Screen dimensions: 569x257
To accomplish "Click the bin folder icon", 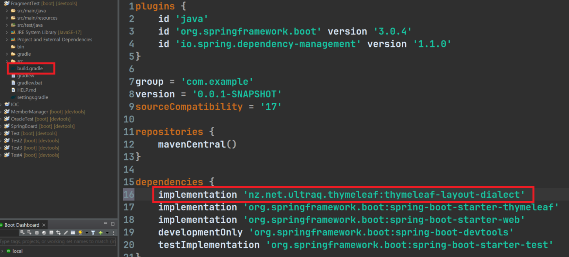I will [13, 47].
